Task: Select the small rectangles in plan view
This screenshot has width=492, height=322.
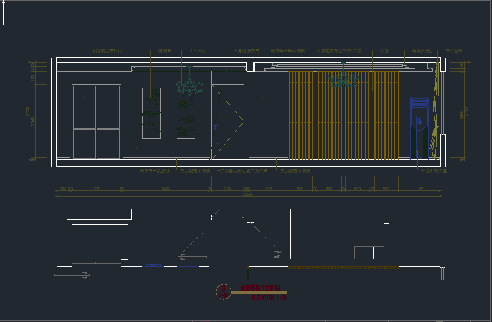Action: (x=369, y=253)
